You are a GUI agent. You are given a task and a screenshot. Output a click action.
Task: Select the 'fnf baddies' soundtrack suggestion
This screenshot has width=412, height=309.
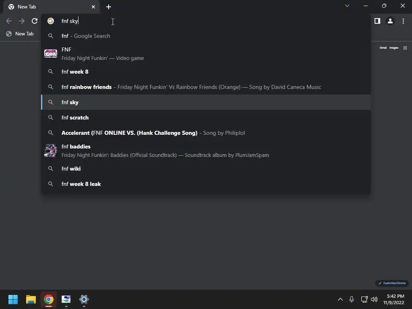coord(206,150)
